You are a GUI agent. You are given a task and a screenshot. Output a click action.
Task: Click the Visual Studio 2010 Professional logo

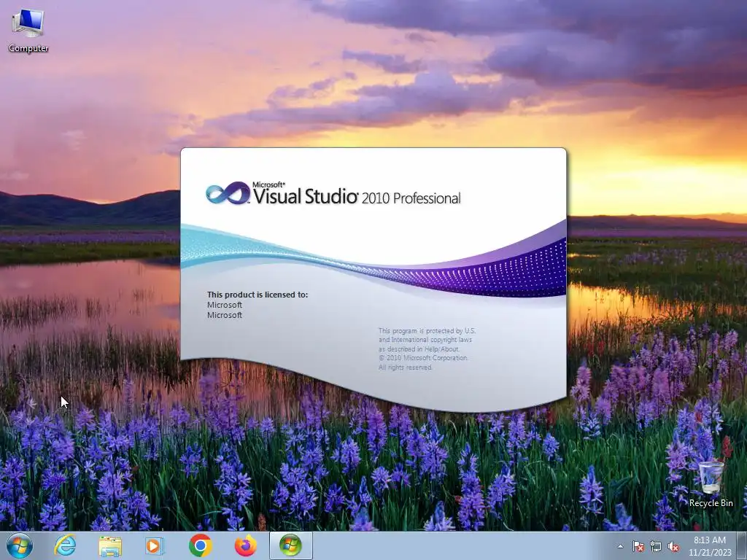click(333, 193)
